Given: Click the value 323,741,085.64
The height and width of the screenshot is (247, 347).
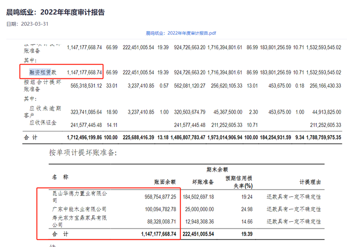Looking at the screenshot, I should pyautogui.click(x=86, y=112).
